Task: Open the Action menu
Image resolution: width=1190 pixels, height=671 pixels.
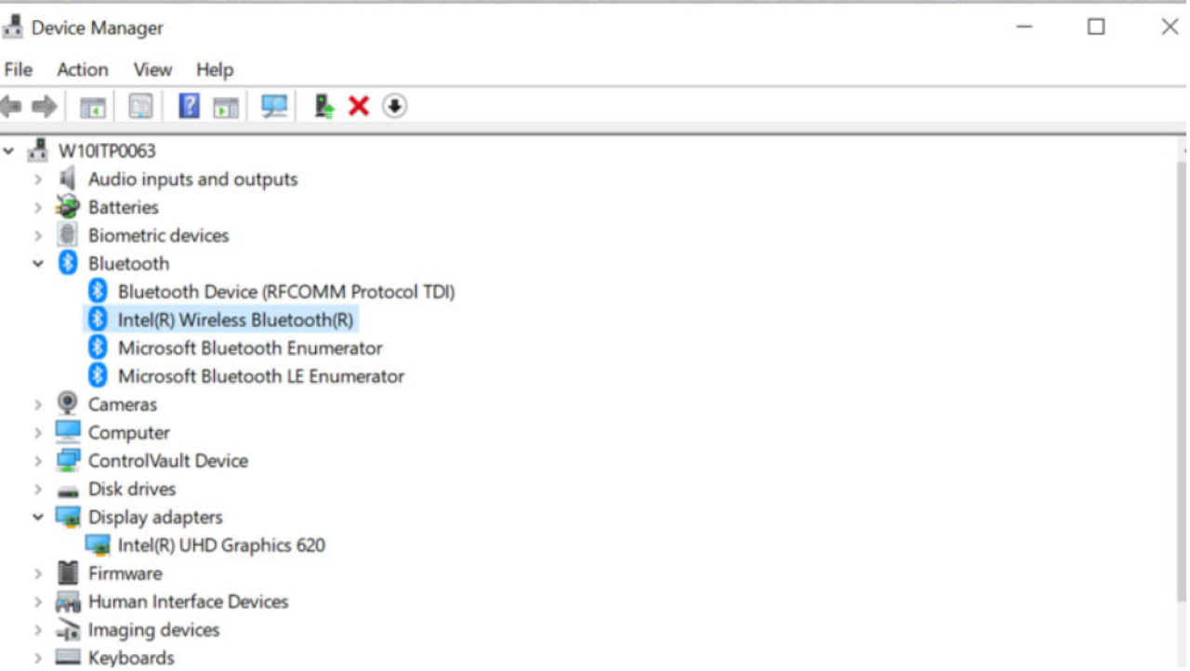Action: click(82, 70)
